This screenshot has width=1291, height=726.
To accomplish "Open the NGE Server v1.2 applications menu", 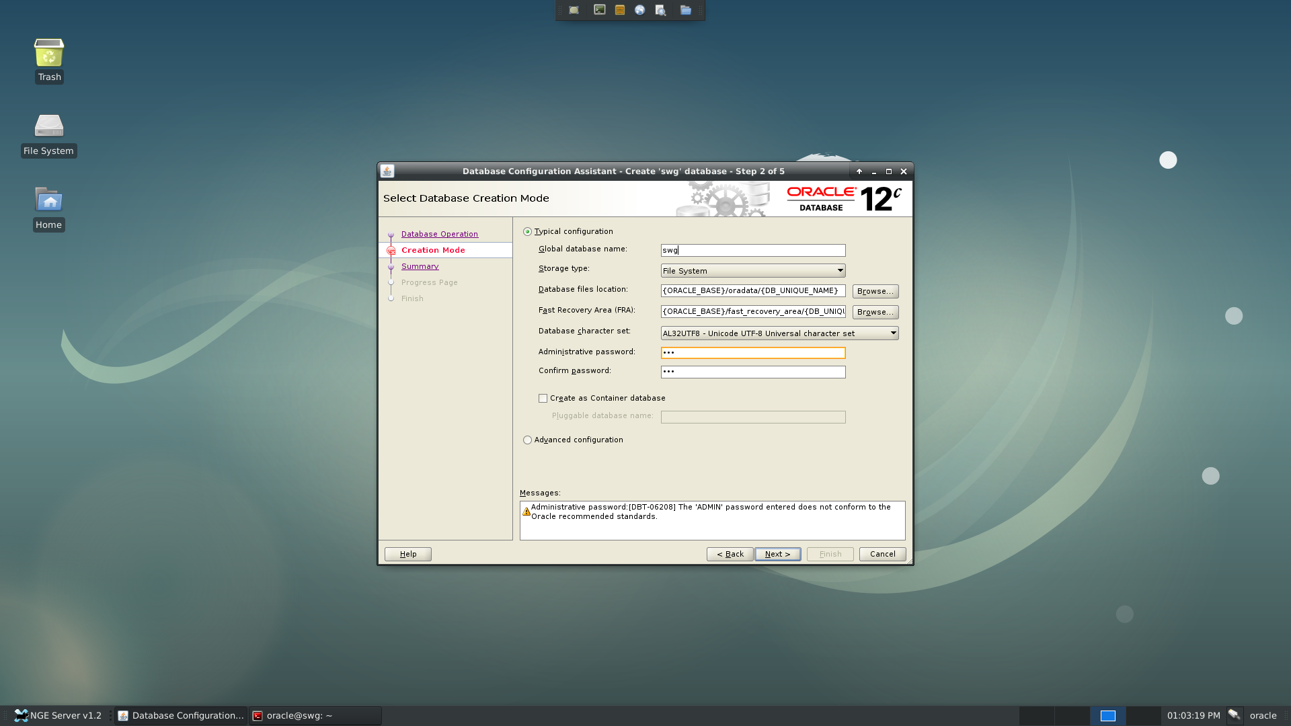I will click(58, 715).
